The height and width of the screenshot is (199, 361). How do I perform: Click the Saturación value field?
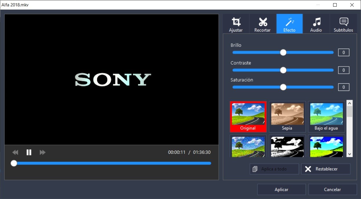click(344, 87)
